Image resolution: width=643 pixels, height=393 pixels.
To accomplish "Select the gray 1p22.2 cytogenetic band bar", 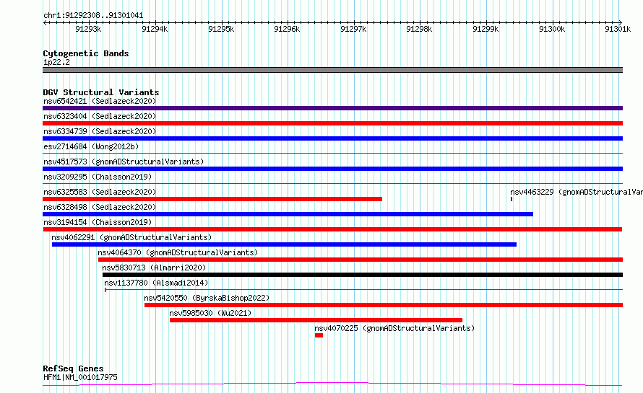I will (x=332, y=70).
